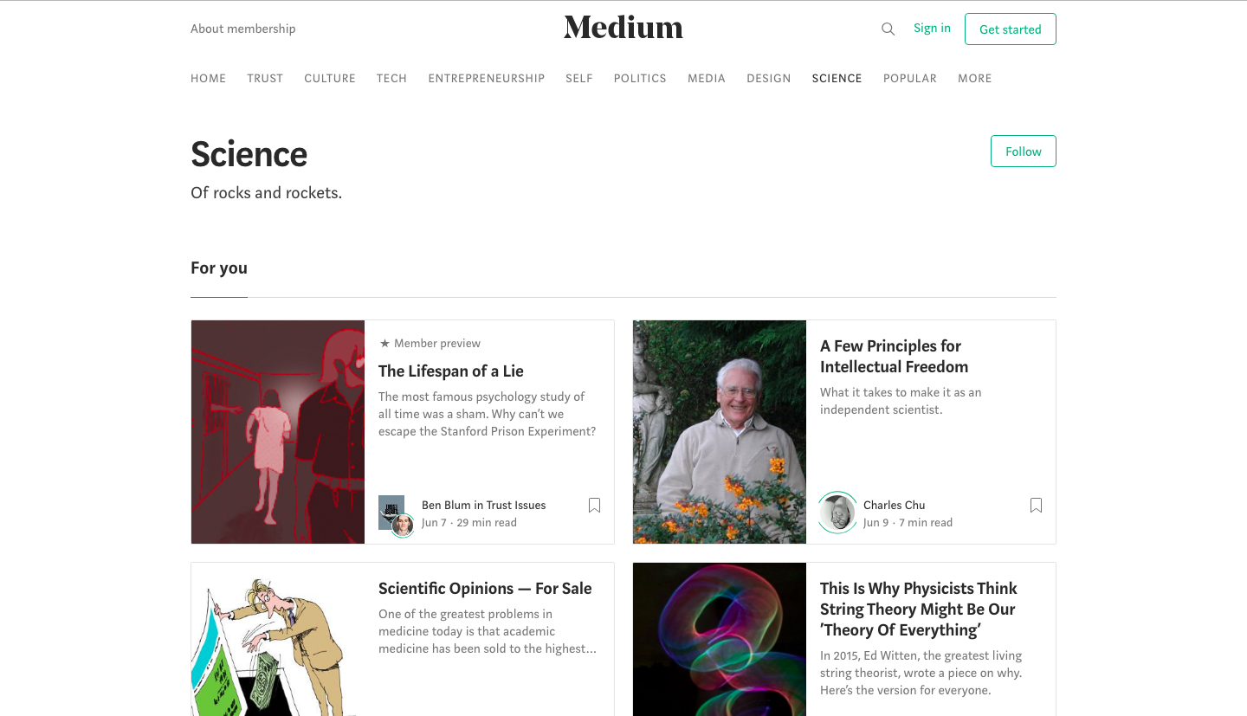This screenshot has height=716, width=1247.
Task: Open the About membership link
Action: 242,29
